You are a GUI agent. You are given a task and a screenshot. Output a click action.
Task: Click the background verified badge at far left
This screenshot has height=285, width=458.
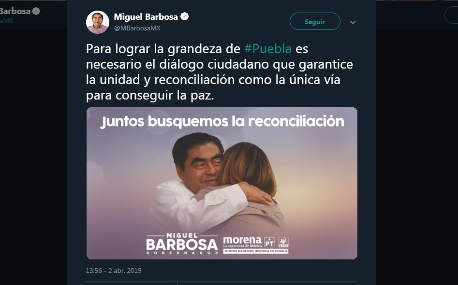point(36,12)
